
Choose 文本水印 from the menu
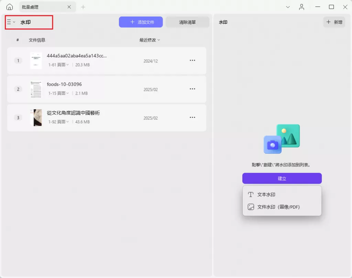pos(282,195)
